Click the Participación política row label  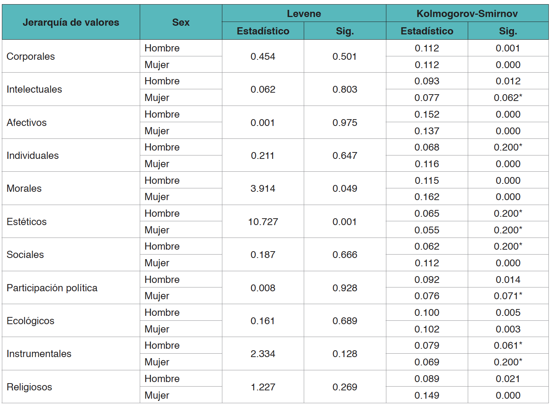click(52, 288)
